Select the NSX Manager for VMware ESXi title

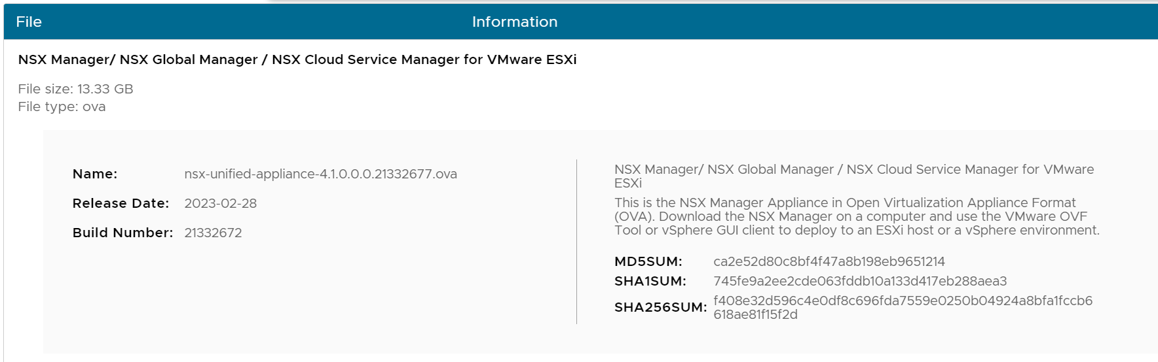pyautogui.click(x=297, y=59)
